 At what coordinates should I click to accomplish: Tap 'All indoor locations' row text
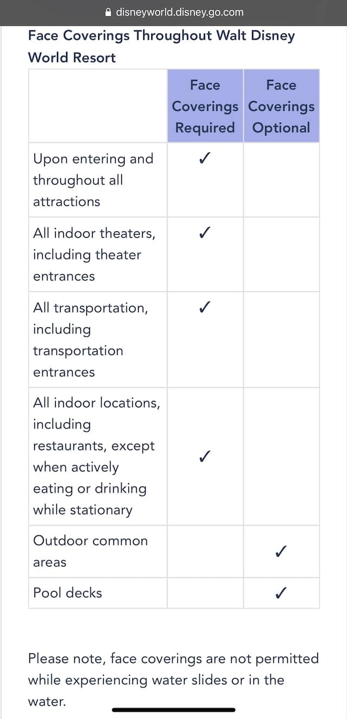(97, 456)
